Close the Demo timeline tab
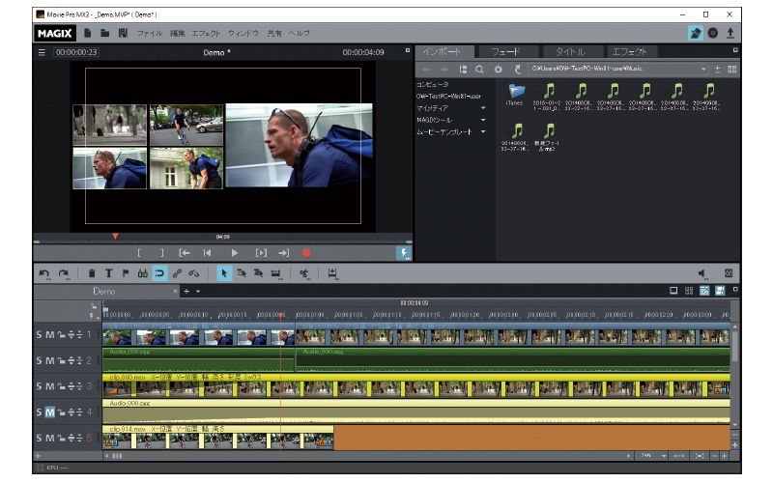This screenshot has width=773, height=483. point(175,292)
